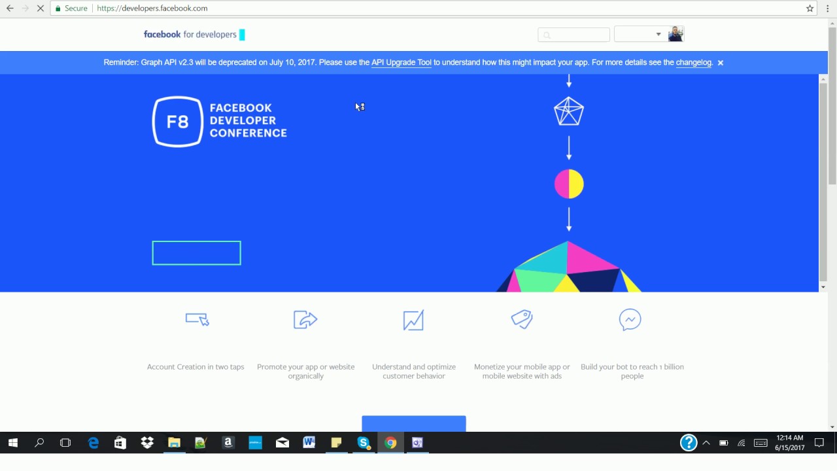The image size is (837, 471).
Task: Click the inner hero scrollbar up arrow
Action: [823, 79]
